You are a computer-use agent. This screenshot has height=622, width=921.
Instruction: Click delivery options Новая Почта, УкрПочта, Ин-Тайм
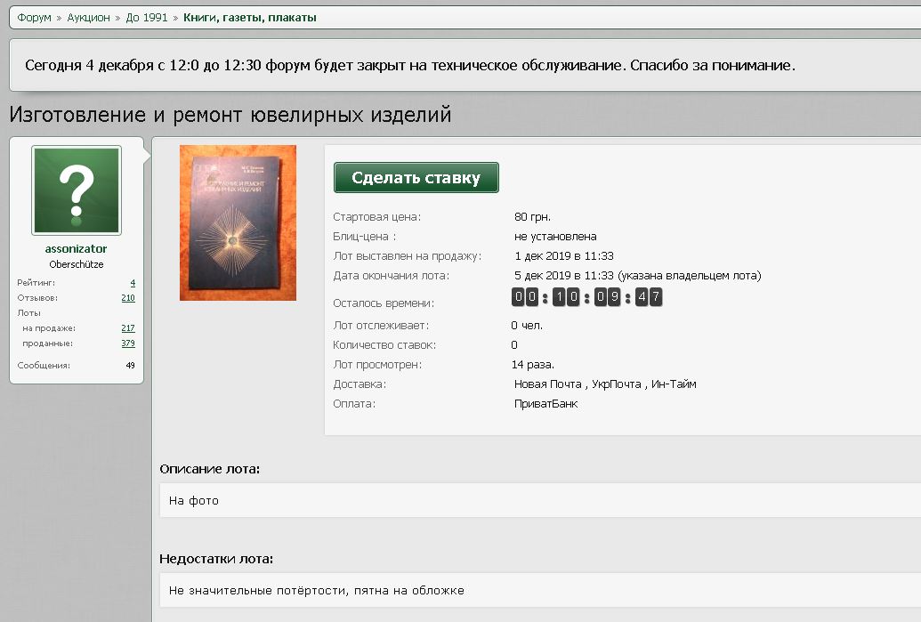pyautogui.click(x=605, y=384)
